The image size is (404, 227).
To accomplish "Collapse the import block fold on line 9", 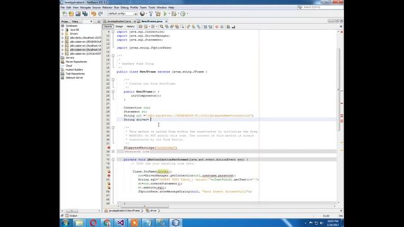I will 113,32.
